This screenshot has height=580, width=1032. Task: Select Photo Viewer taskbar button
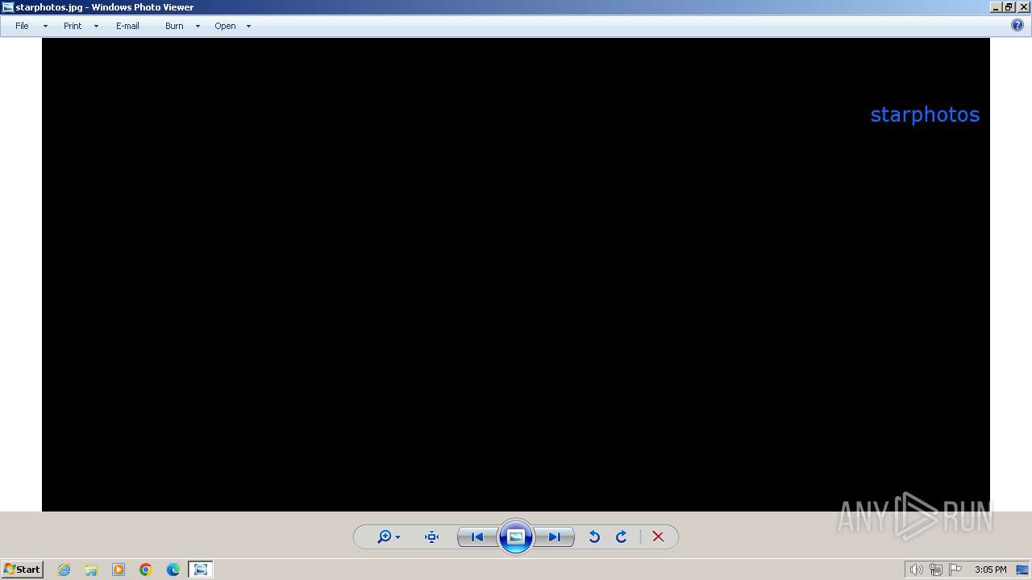point(201,570)
